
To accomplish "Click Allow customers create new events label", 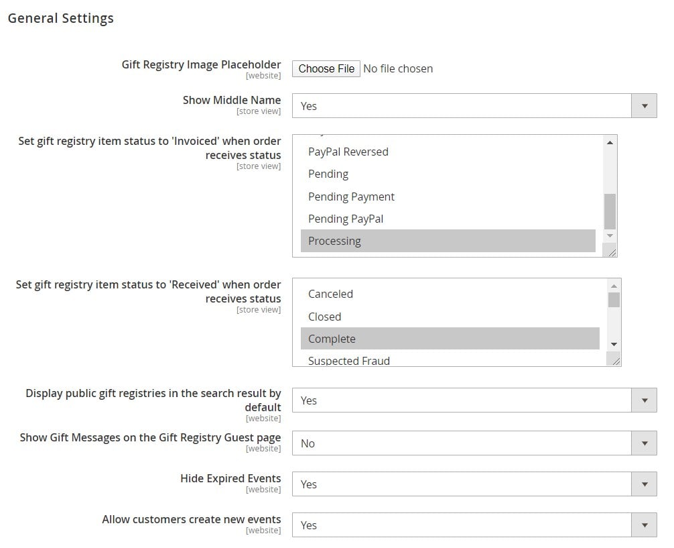I will click(x=192, y=520).
